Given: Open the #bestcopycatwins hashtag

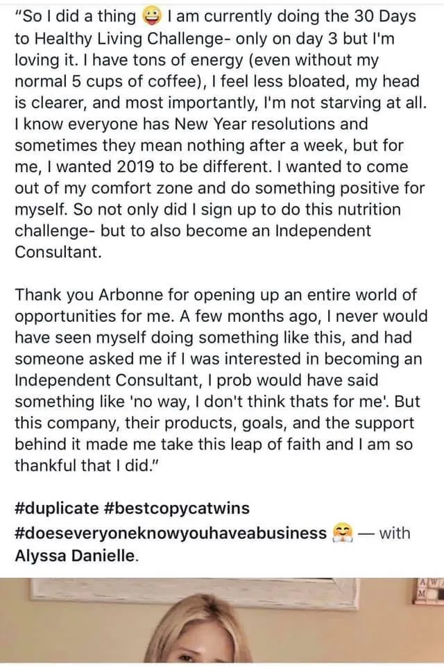Looking at the screenshot, I should coord(176,508).
